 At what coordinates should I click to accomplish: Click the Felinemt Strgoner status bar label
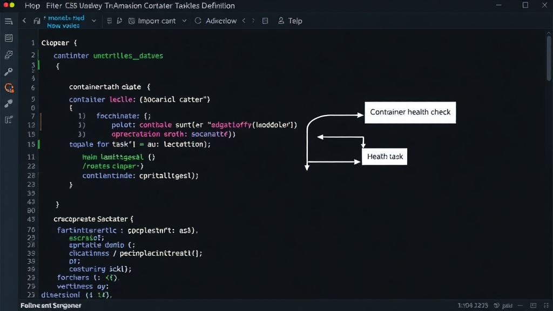tap(51, 306)
